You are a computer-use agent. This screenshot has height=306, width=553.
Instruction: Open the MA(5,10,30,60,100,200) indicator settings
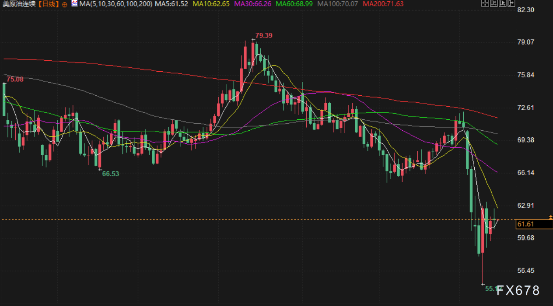116,4
